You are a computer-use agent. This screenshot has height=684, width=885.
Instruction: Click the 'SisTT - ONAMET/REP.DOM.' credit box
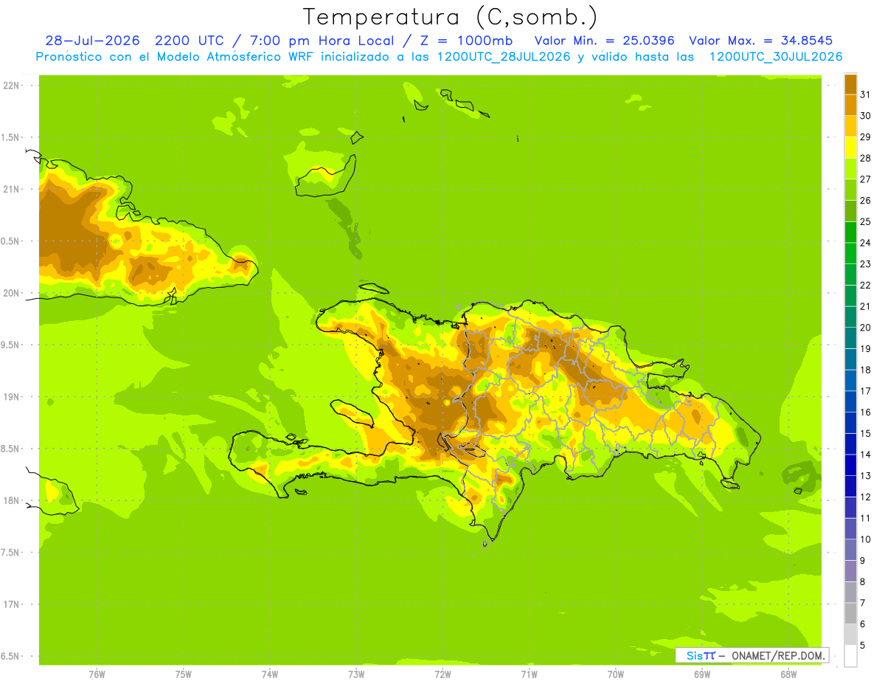point(752,655)
